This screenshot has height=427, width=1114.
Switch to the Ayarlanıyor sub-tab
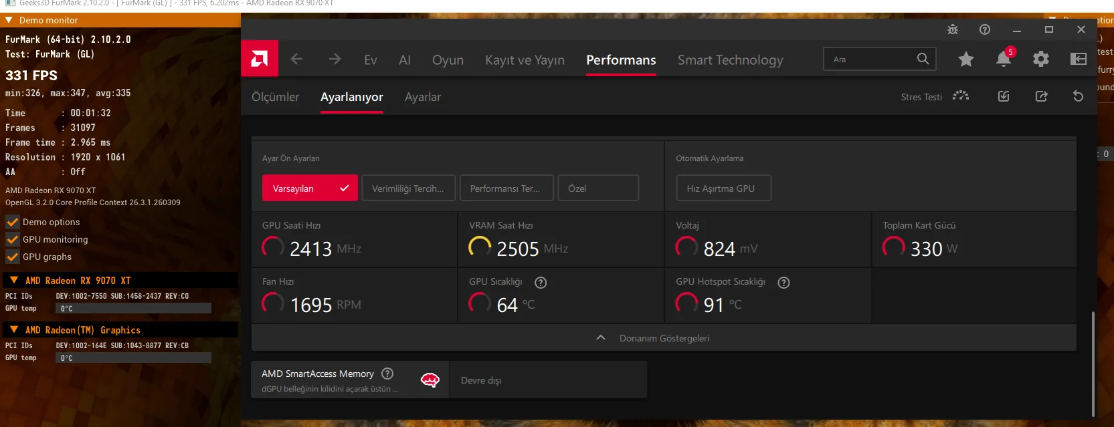[352, 97]
